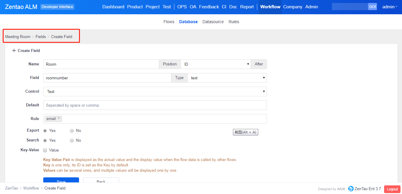Image resolution: width=402 pixels, height=194 pixels.
Task: Set Search to No
Action: [72, 141]
